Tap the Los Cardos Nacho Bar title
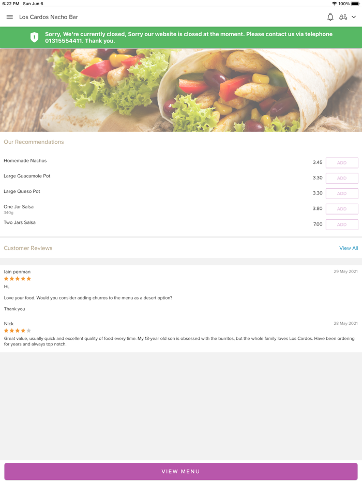 [49, 17]
